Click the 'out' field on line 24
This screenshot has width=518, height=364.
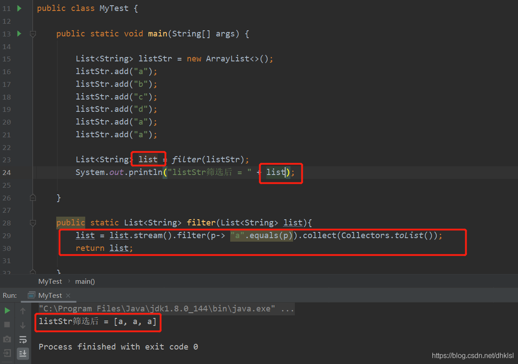pos(116,172)
